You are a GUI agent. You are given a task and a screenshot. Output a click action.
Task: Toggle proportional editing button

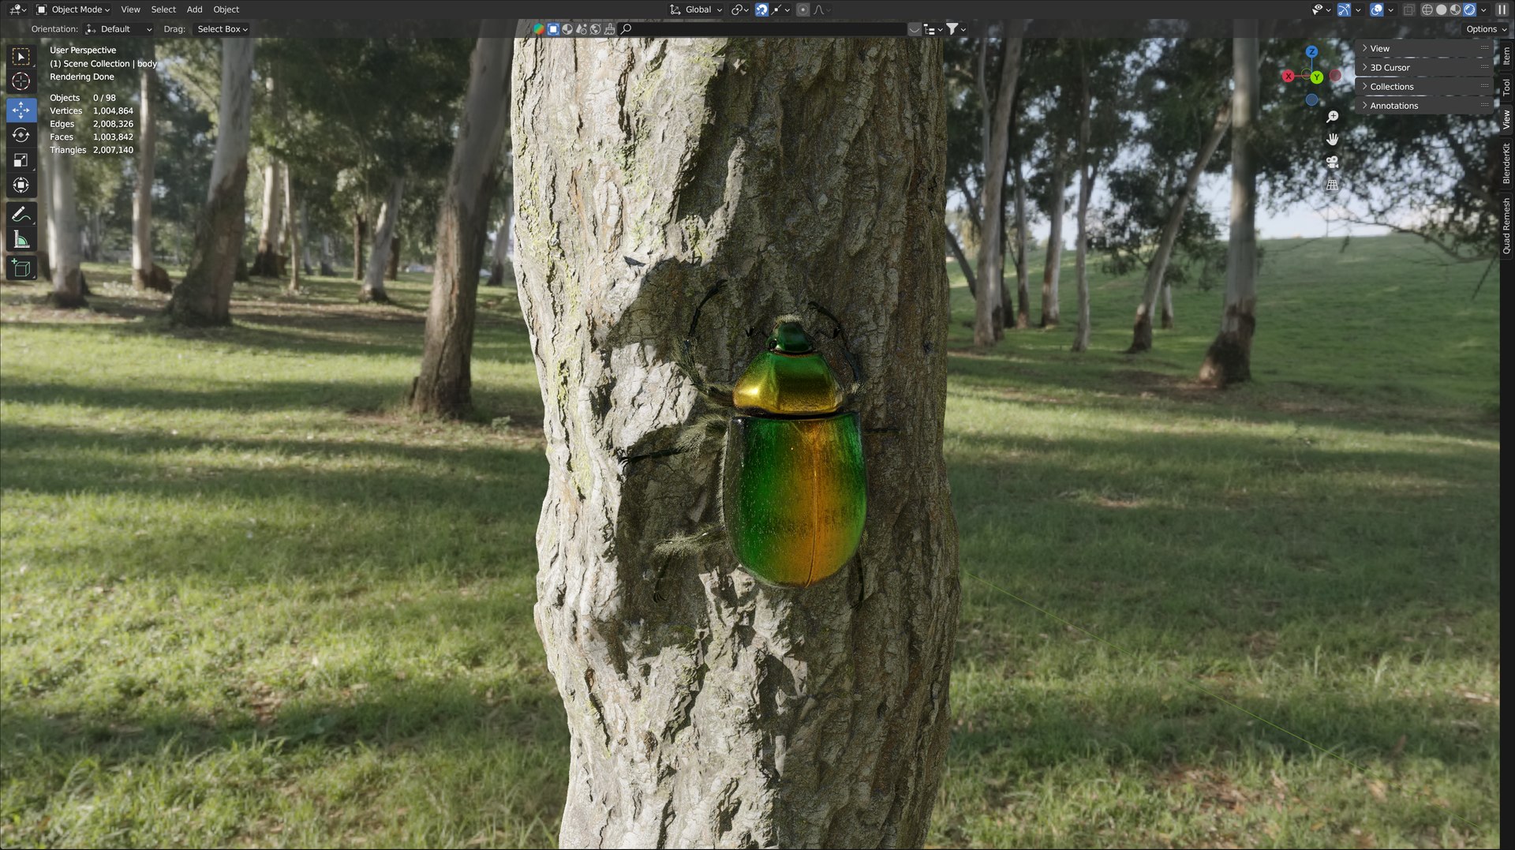pyautogui.click(x=802, y=9)
